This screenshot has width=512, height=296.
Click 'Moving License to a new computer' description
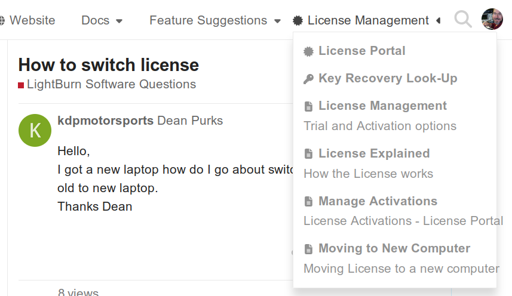pos(401,269)
